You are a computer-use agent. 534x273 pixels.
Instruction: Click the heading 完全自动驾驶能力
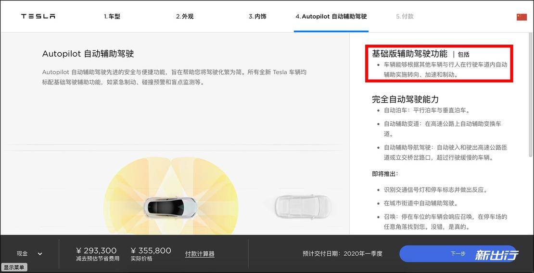405,99
